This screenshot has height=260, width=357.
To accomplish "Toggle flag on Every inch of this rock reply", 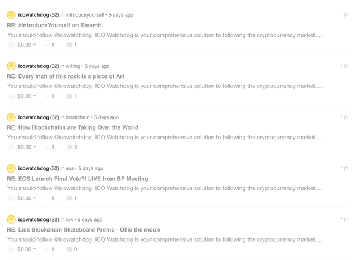I will (x=346, y=66).
